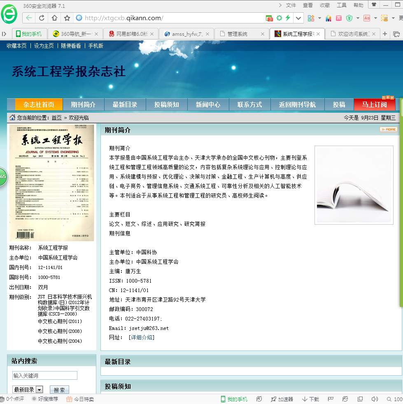This screenshot has height=404, width=403.
Task: Open the 联系方式 navigation item
Action: coord(249,104)
